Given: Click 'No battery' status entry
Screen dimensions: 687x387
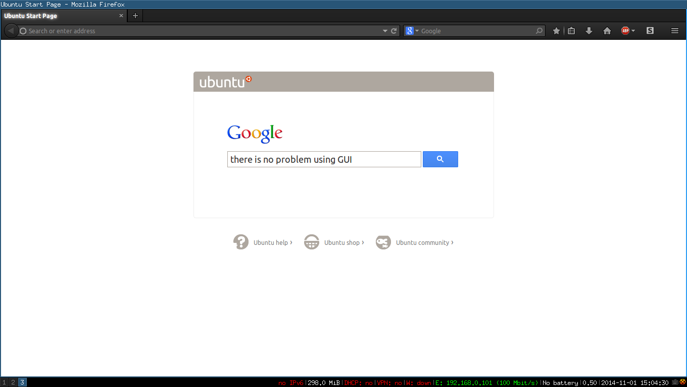Looking at the screenshot, I should click(x=560, y=383).
